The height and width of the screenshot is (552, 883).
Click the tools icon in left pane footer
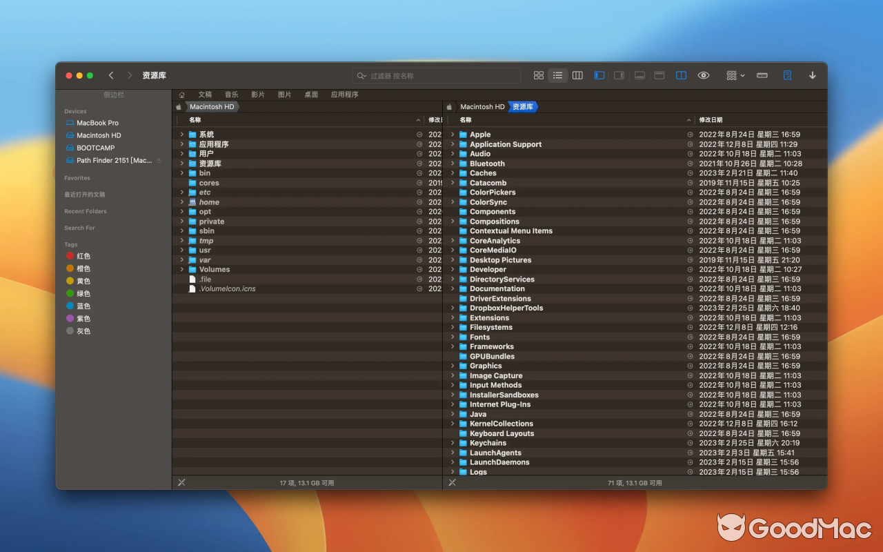click(181, 482)
